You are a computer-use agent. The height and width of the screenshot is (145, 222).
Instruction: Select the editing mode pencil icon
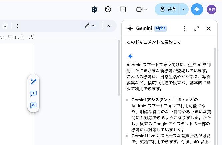pyautogui.click(x=87, y=26)
